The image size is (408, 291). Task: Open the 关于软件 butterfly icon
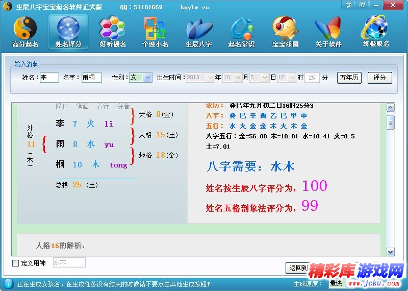[x=327, y=28]
